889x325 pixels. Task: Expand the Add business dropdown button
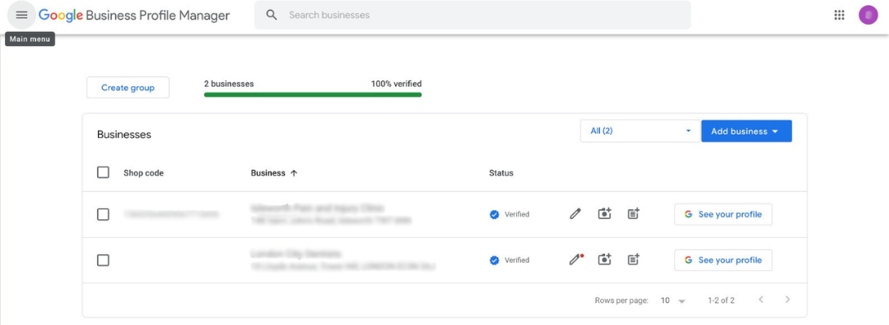746,131
